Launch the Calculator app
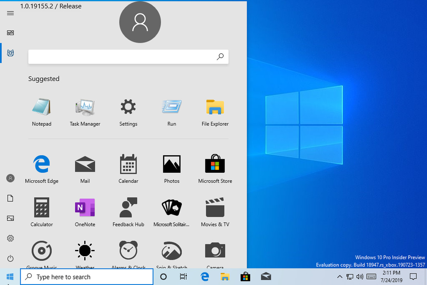This screenshot has height=285, width=427. (42, 212)
